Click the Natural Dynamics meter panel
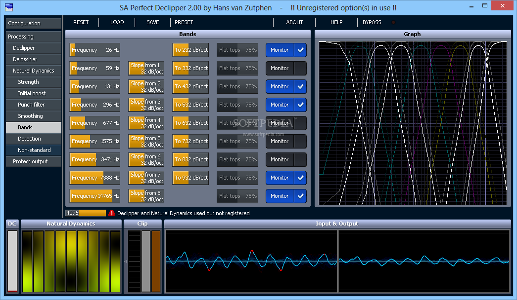517x300 pixels. click(x=71, y=261)
